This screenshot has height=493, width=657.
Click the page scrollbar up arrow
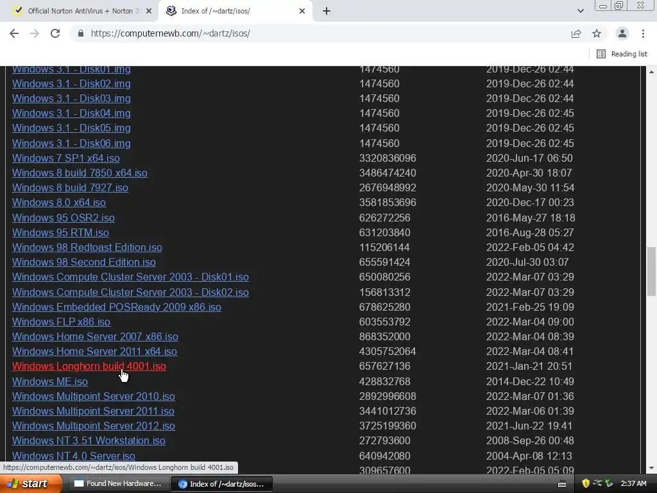(x=652, y=72)
